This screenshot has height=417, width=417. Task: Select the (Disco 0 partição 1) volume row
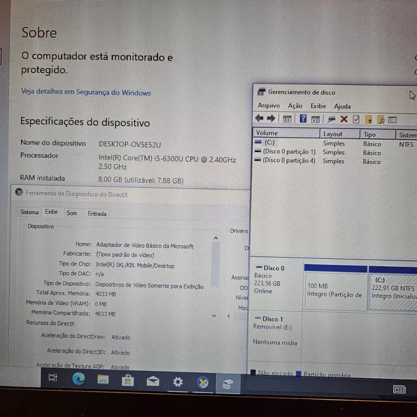click(335, 152)
